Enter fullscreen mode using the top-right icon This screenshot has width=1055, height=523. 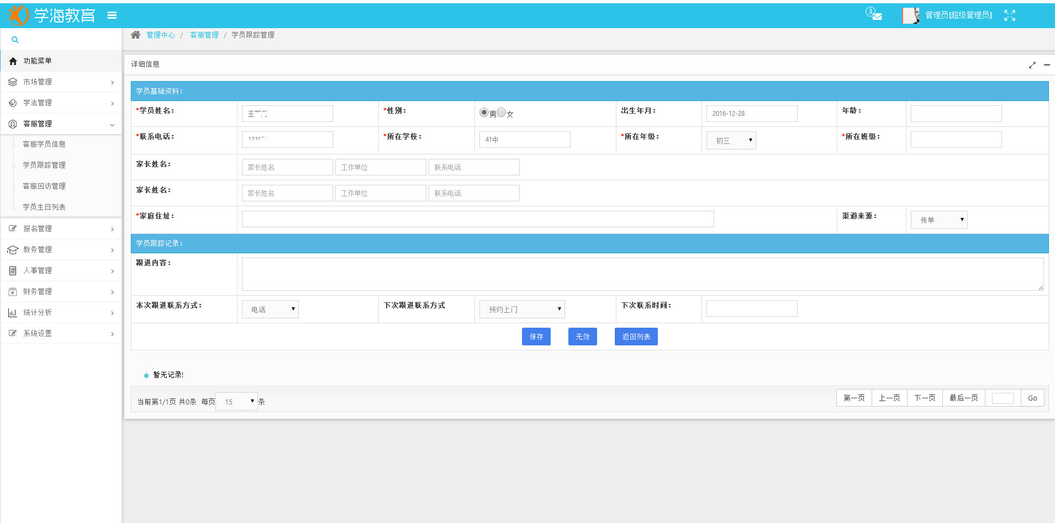tap(1010, 15)
